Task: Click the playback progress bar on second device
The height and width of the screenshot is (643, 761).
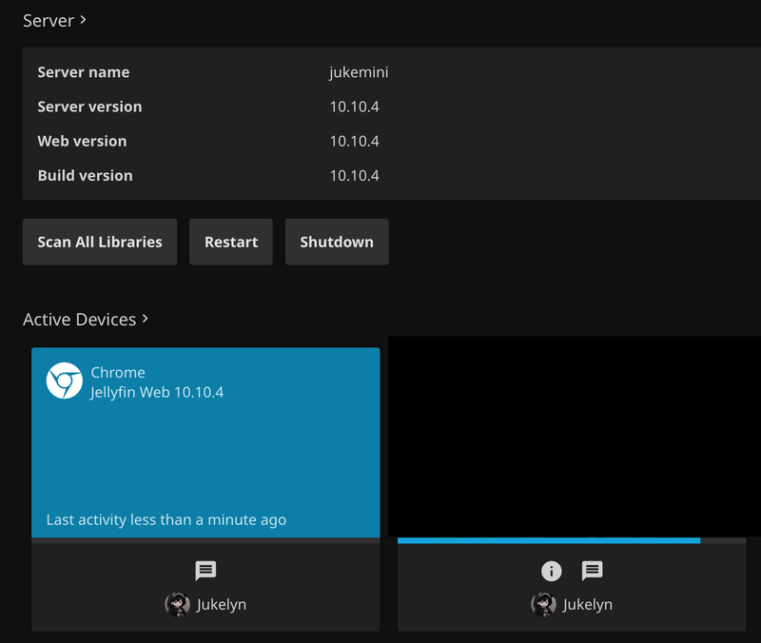Action: tap(572, 540)
